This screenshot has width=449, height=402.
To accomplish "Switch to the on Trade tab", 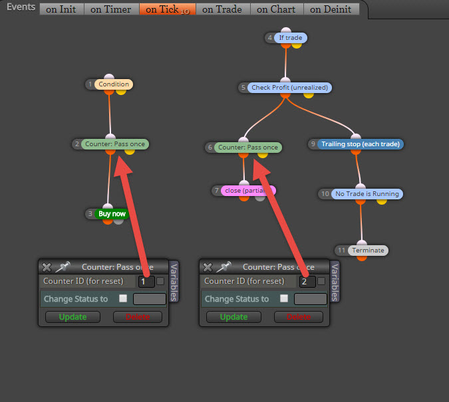I will [222, 9].
